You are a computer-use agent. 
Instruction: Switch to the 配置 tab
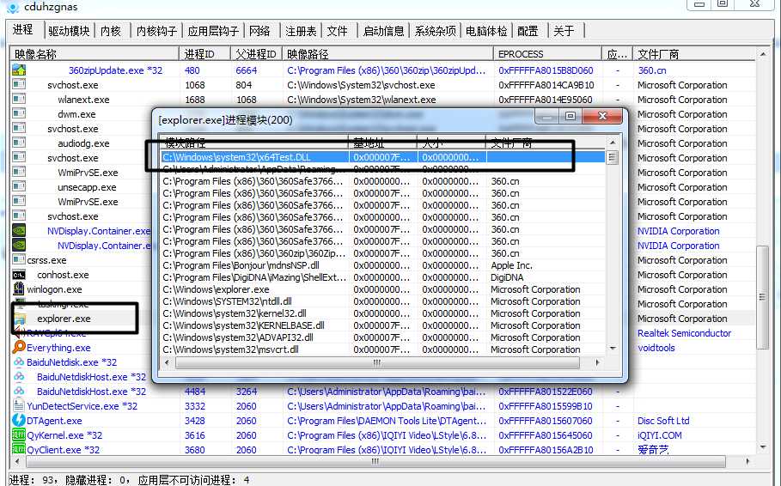point(528,31)
